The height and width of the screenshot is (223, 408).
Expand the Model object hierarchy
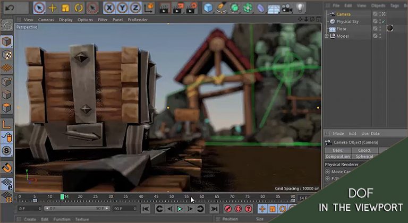[x=327, y=36]
